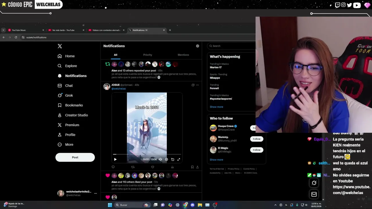Click Show more under What's happening
This screenshot has width=372, height=209.
point(217,107)
